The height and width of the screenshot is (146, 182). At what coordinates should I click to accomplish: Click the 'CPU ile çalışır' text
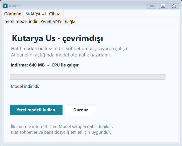pos(65,65)
